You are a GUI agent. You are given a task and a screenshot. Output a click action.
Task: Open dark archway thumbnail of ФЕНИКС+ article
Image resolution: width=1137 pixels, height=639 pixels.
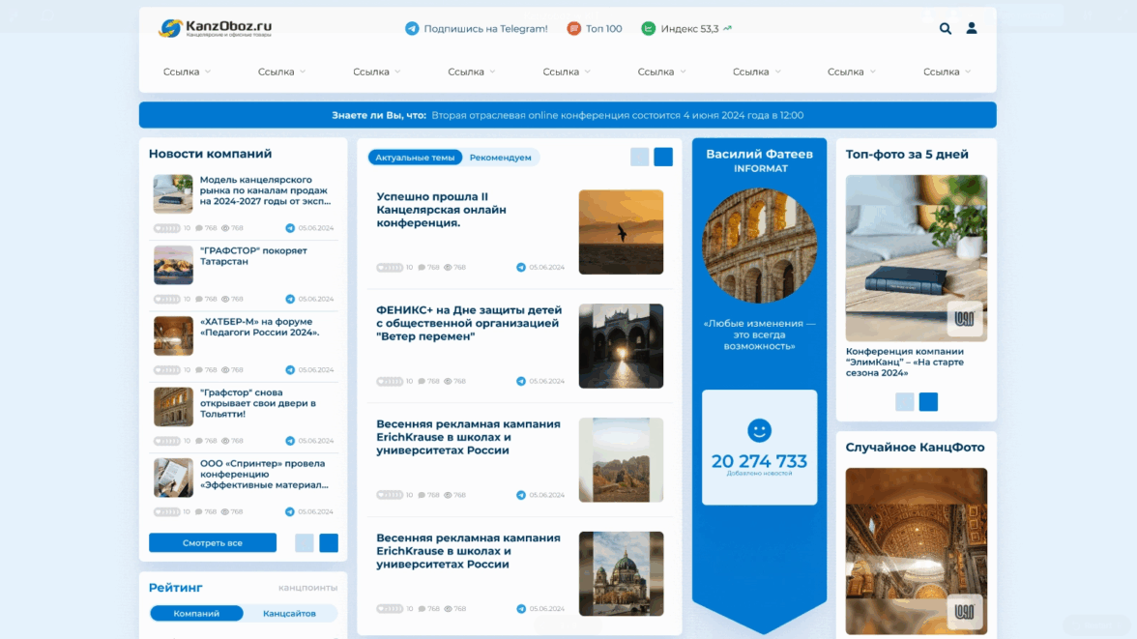[x=621, y=346]
